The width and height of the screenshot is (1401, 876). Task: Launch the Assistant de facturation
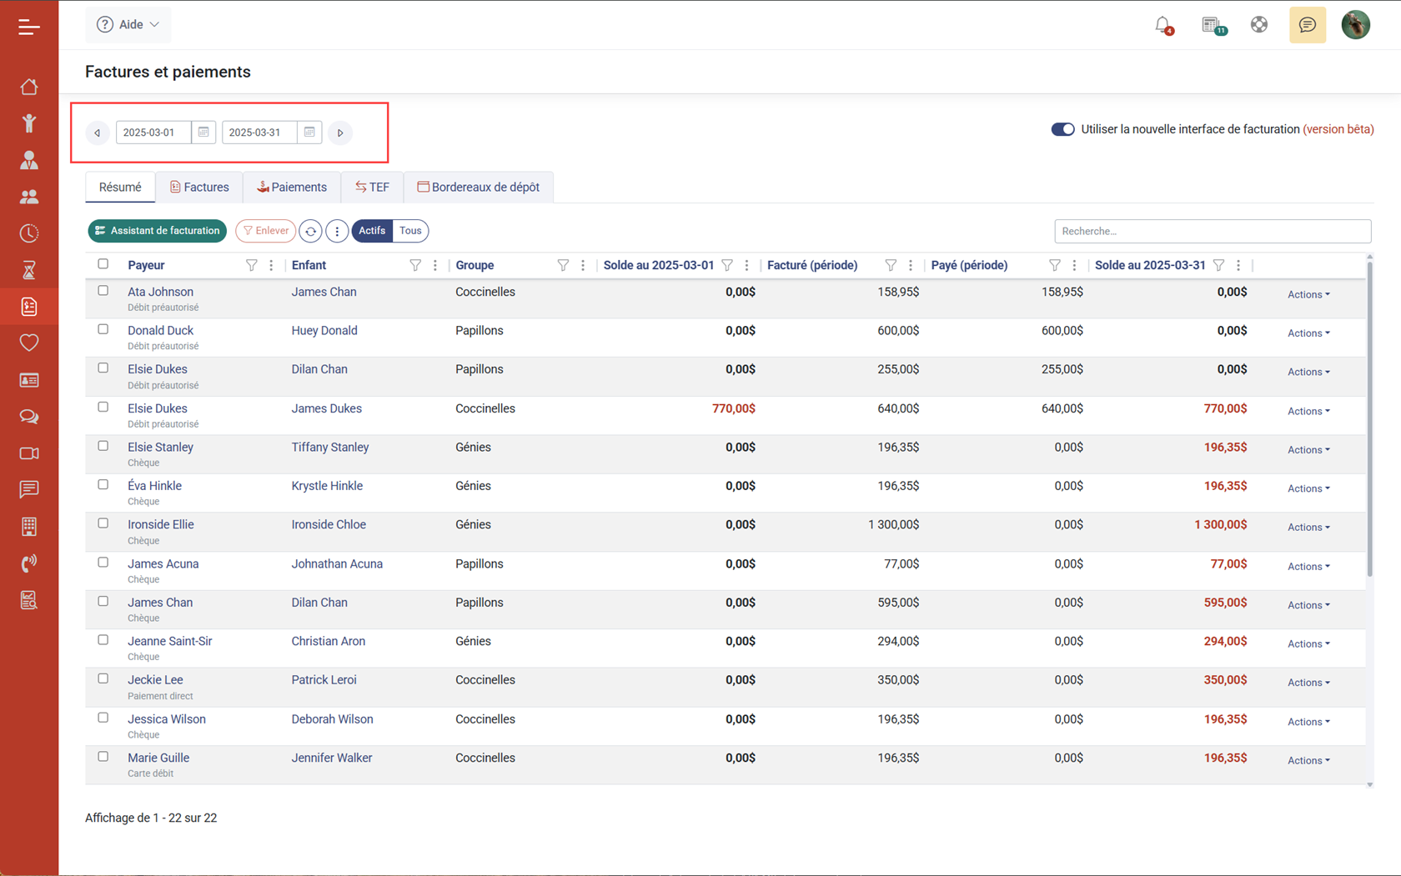[158, 231]
